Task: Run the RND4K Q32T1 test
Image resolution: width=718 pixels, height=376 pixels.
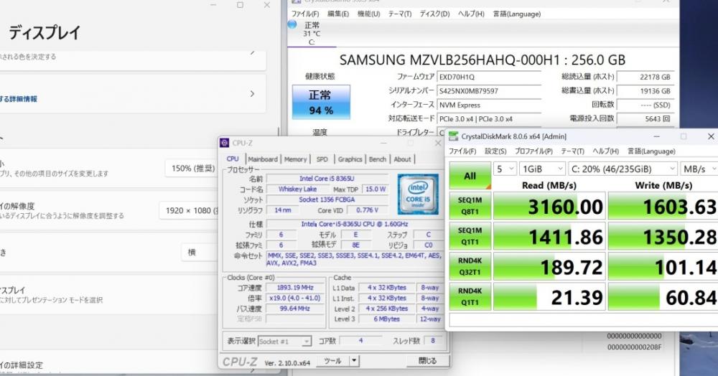Action: click(x=470, y=266)
